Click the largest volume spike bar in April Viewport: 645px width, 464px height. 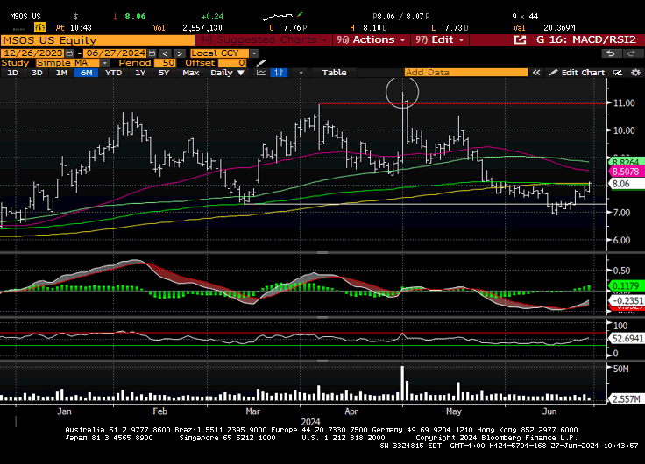403,383
